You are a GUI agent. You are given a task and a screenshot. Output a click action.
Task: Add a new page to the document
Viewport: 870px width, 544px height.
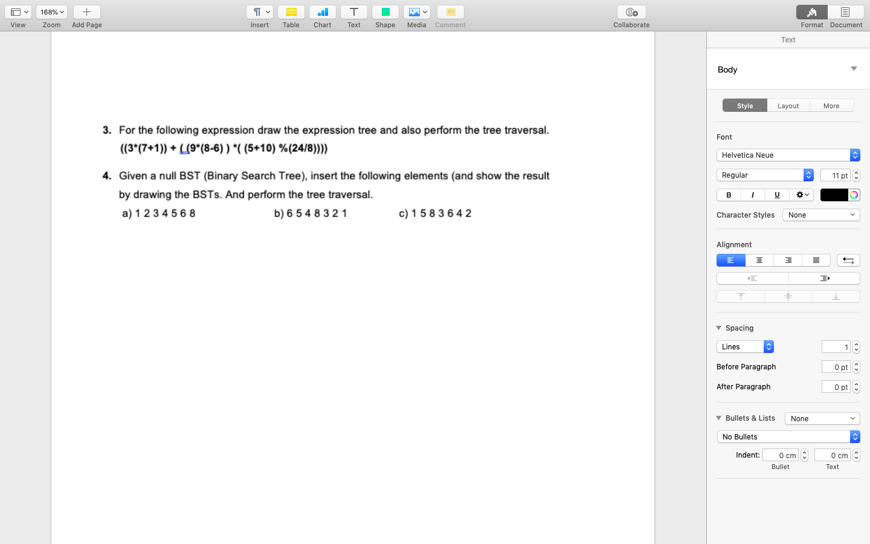(86, 12)
